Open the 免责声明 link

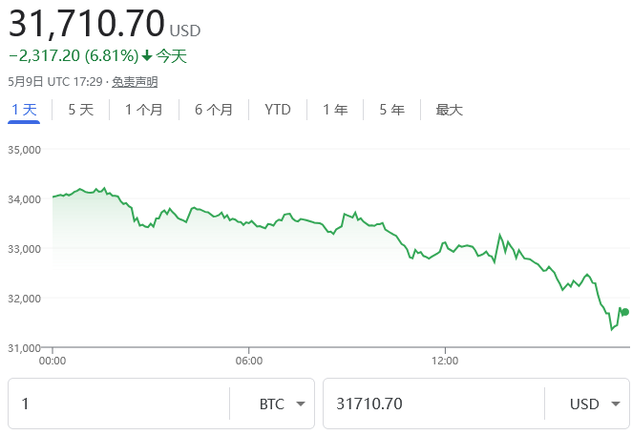click(x=135, y=82)
